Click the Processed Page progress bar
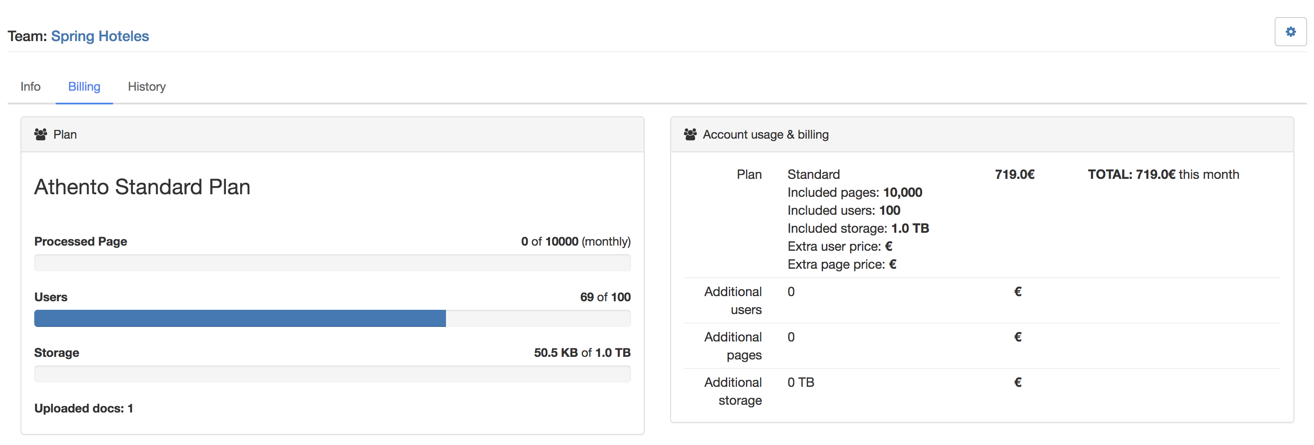Viewport: 1314px width, 445px height. (333, 263)
